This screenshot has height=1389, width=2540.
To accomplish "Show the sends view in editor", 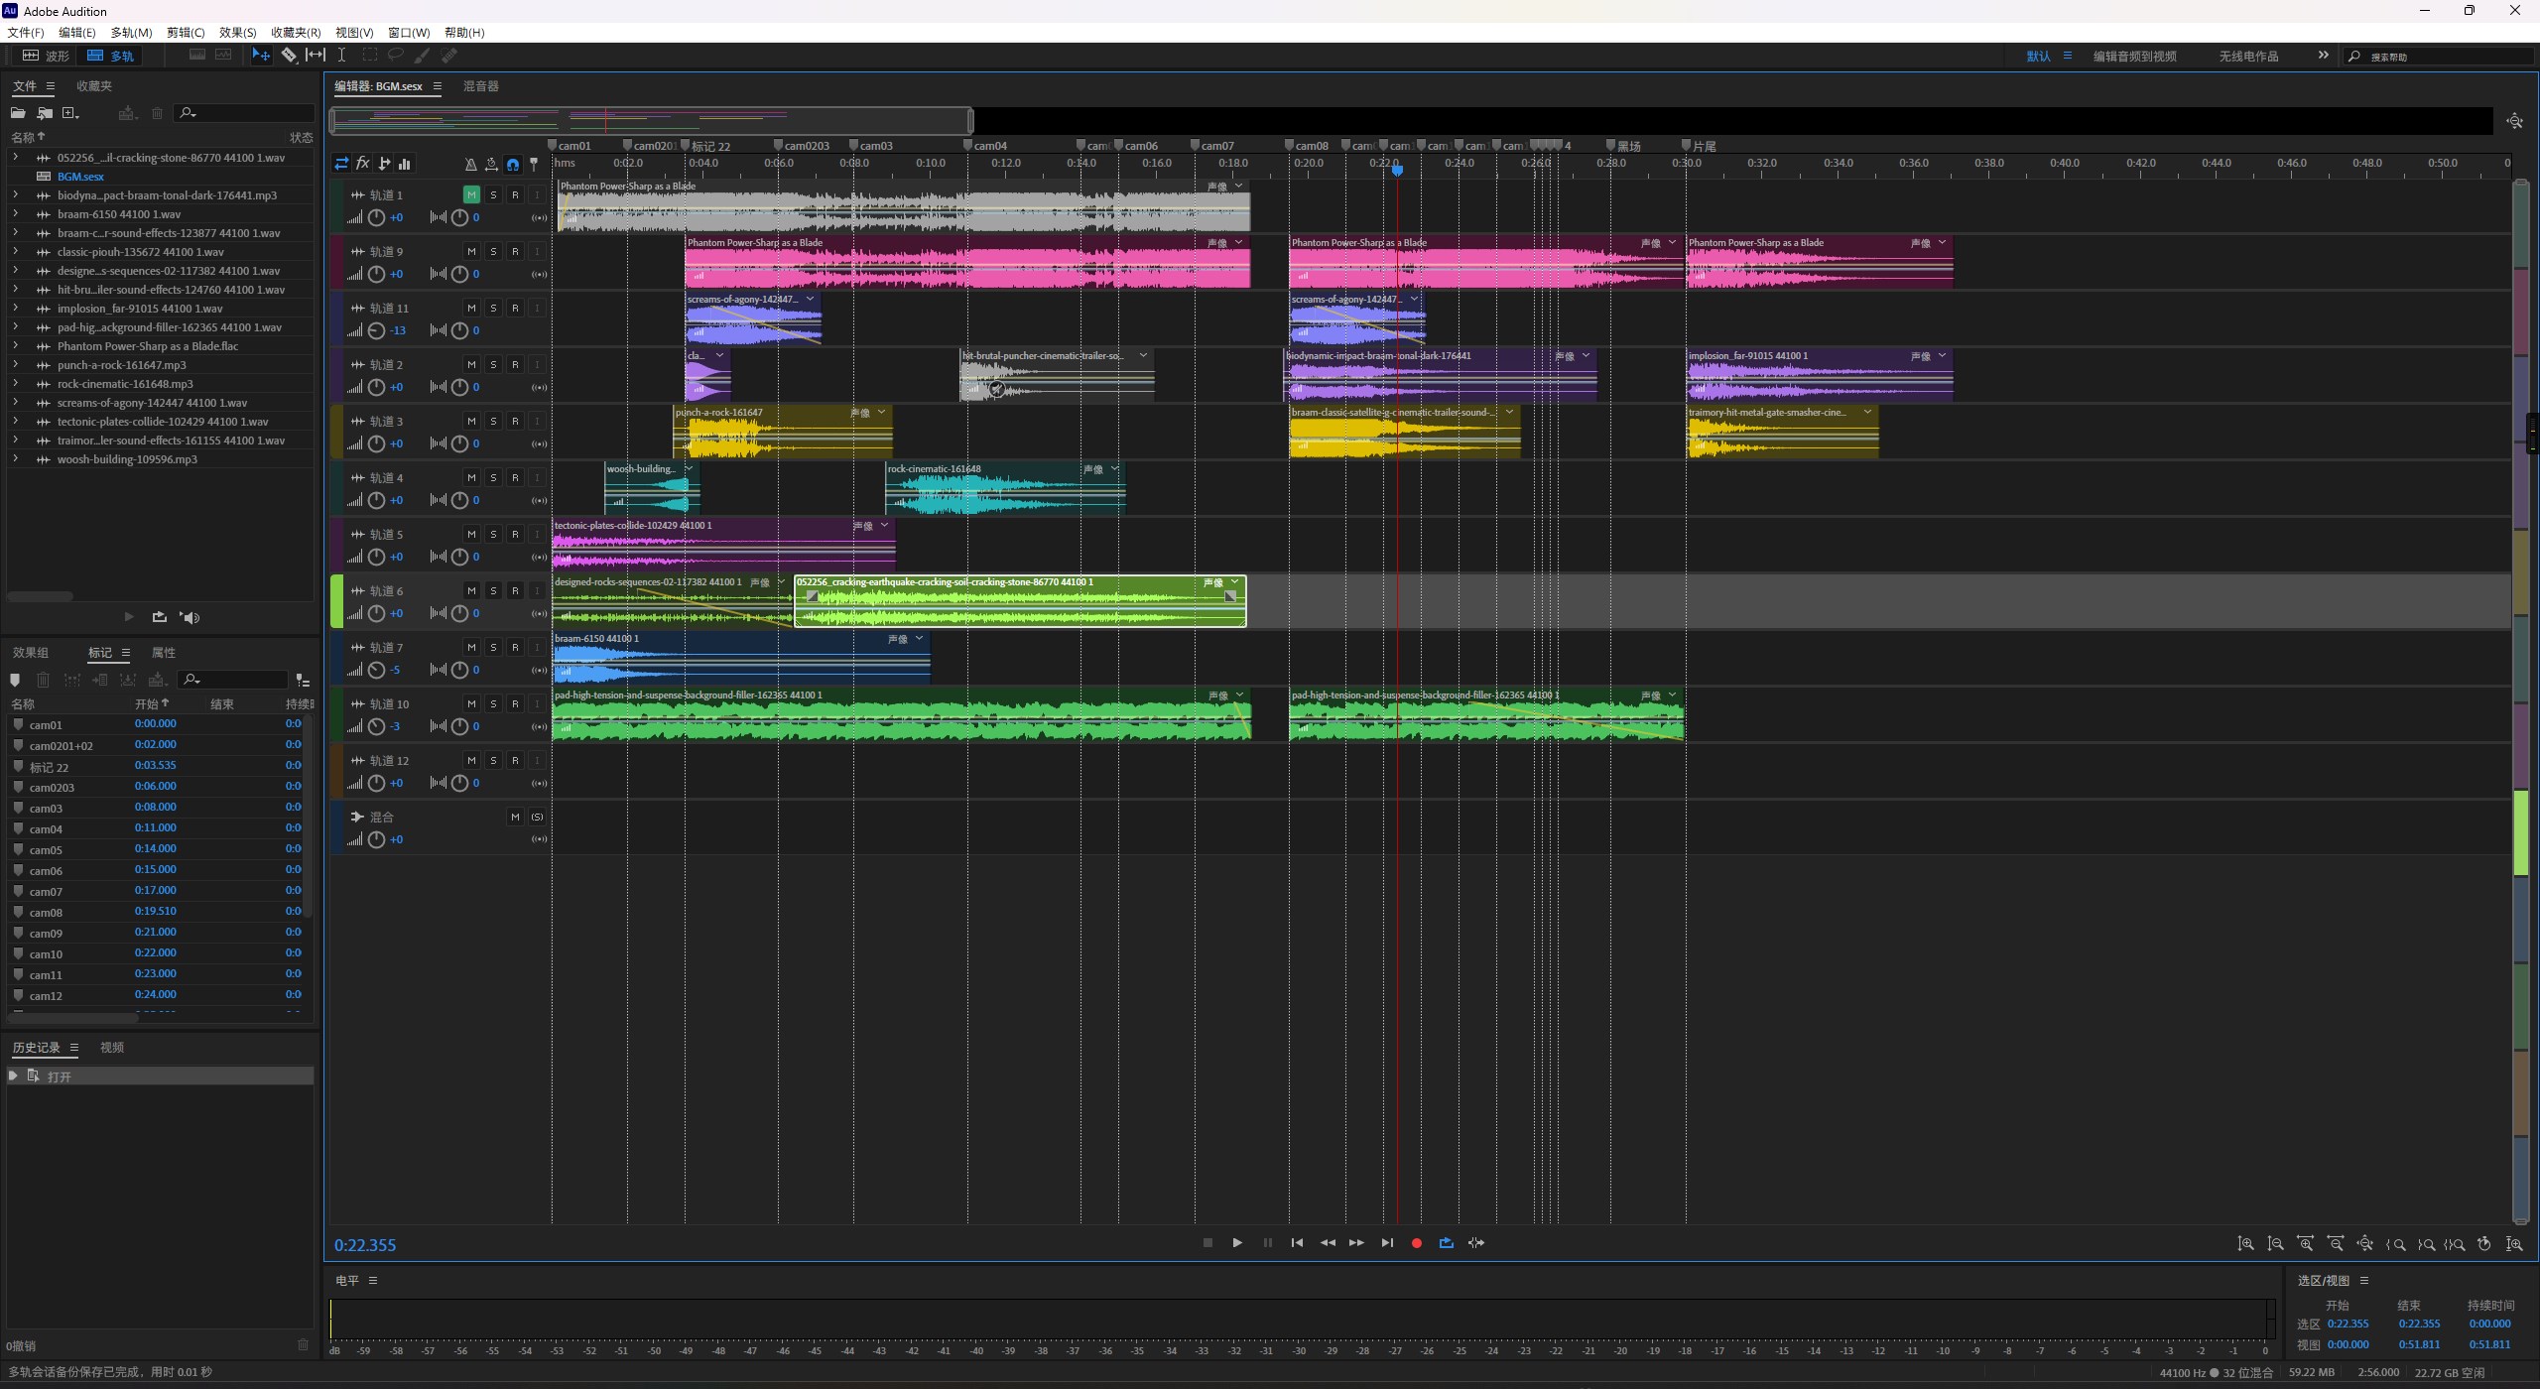I will [384, 164].
